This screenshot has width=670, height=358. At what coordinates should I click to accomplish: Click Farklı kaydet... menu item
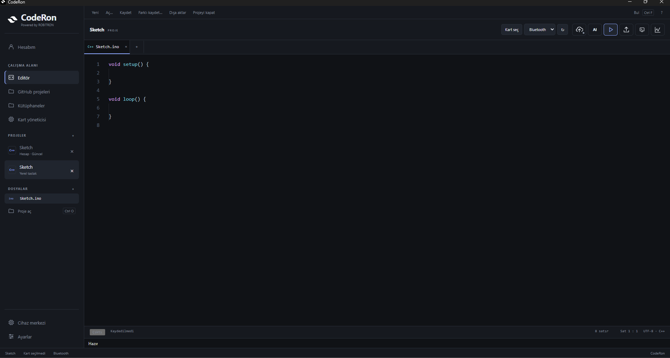[150, 13]
